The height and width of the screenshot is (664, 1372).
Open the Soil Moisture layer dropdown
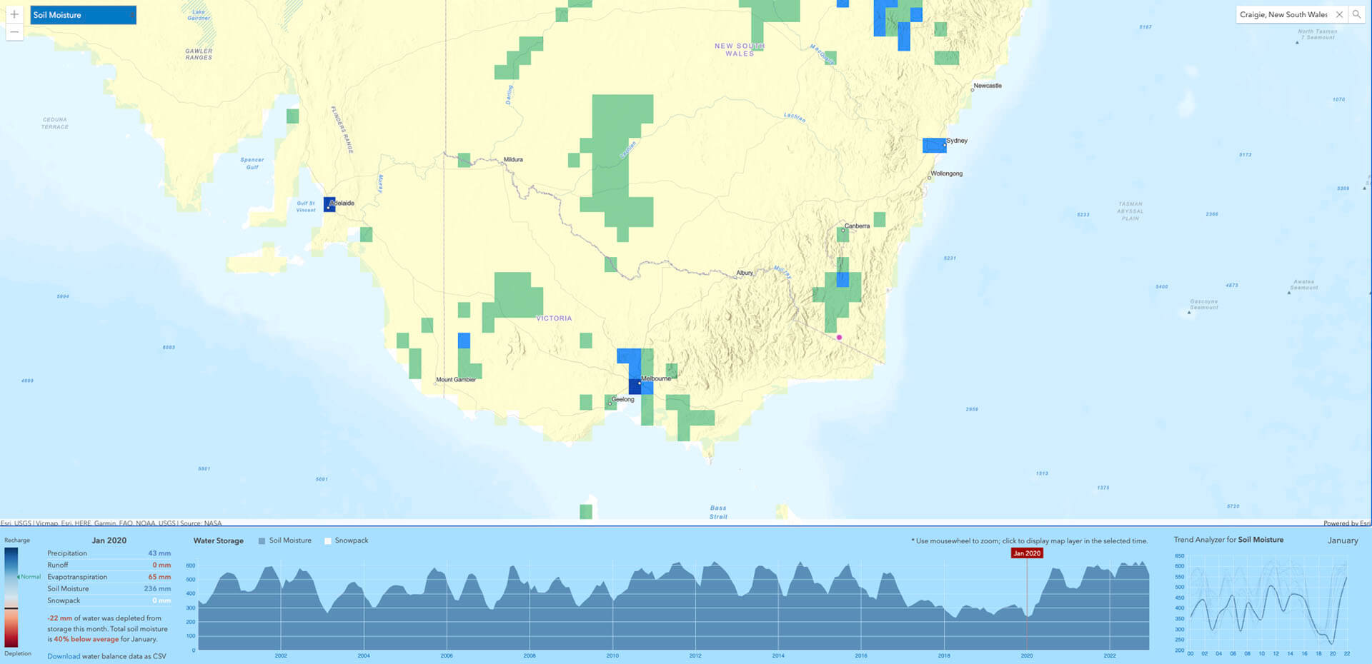(83, 15)
